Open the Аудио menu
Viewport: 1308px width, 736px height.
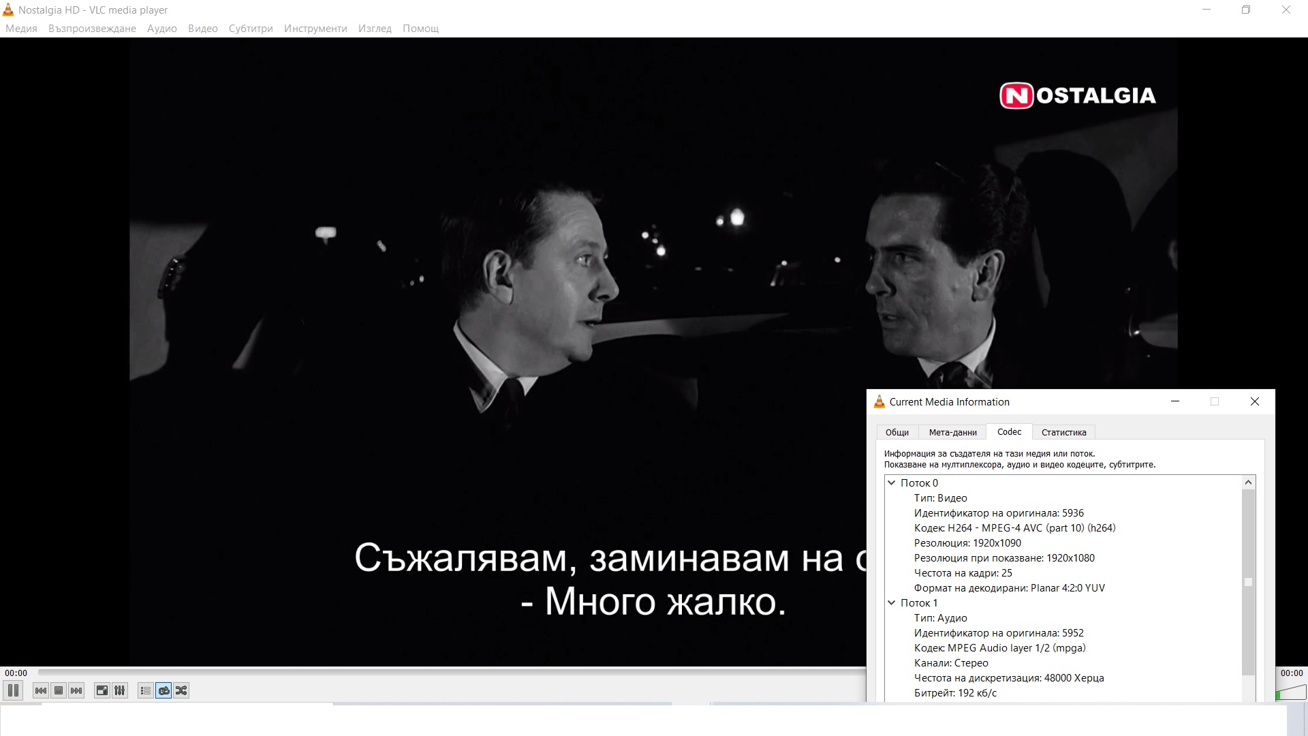[x=162, y=29]
